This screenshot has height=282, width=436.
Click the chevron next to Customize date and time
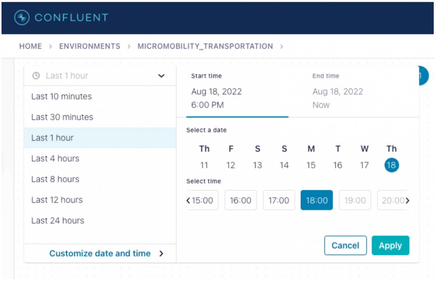coord(161,253)
